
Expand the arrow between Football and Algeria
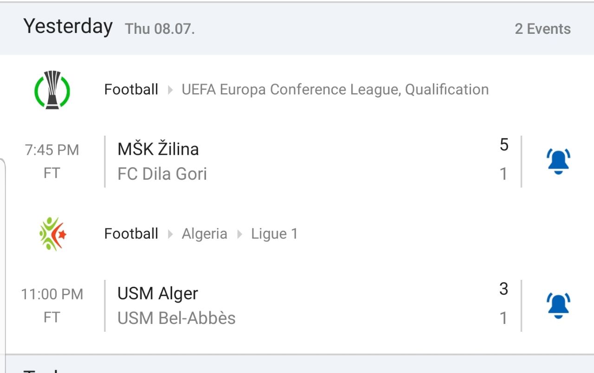point(170,234)
